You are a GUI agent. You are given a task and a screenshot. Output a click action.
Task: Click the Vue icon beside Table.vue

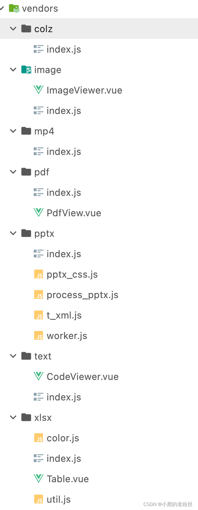click(38, 479)
